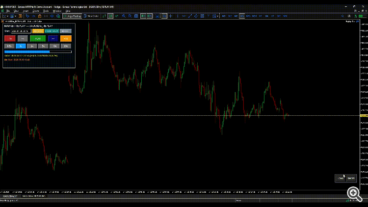
Task: Open the Window menu
Action: pyautogui.click(x=57, y=11)
